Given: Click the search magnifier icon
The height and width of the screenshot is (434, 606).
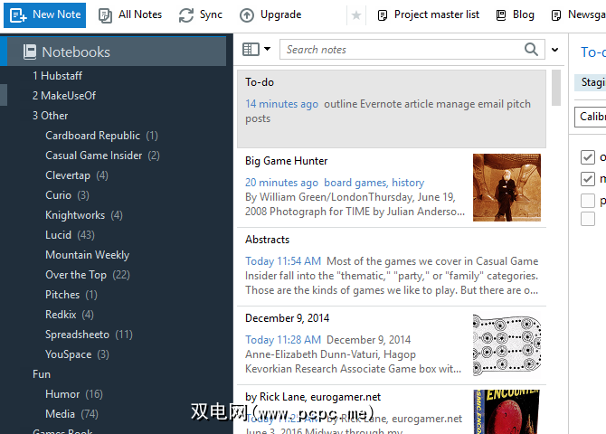Looking at the screenshot, I should click(532, 50).
